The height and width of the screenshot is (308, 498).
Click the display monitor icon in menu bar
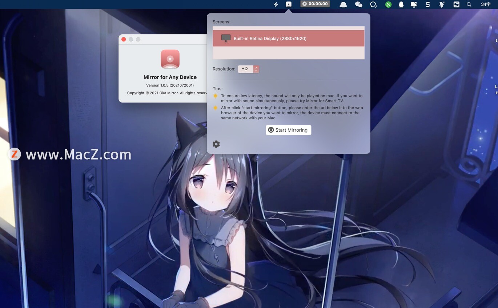[x=414, y=4]
